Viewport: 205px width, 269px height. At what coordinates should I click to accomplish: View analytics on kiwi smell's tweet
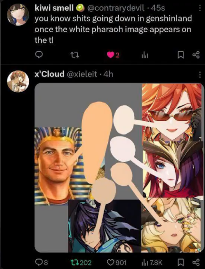[x=145, y=55]
